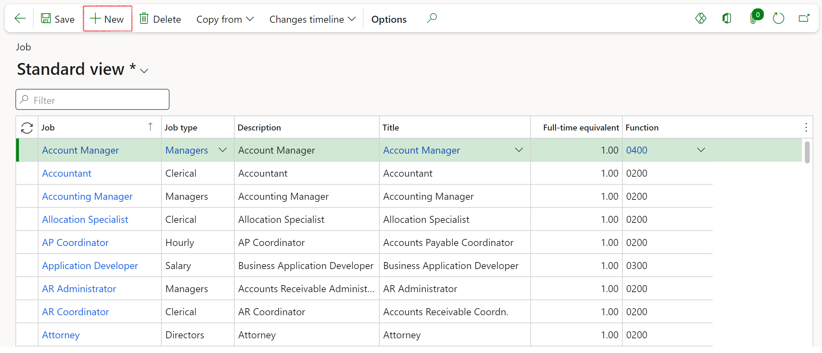Open grid options three-dot menu
Image resolution: width=822 pixels, height=353 pixels.
coord(806,127)
